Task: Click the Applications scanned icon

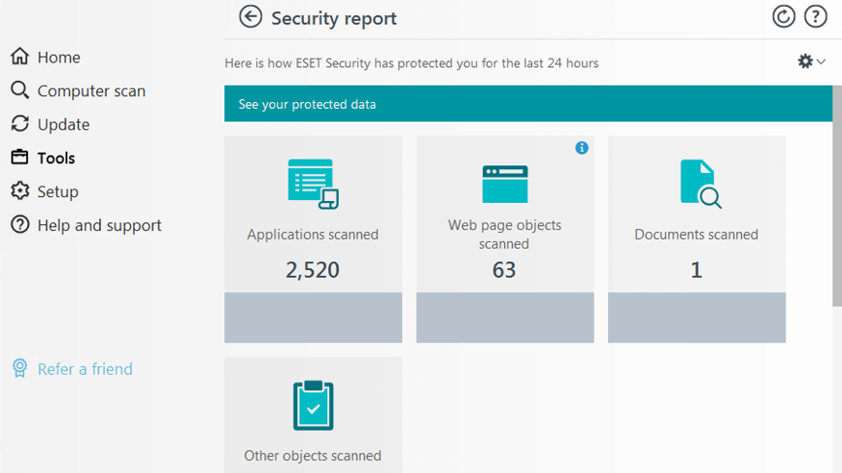Action: tap(313, 184)
